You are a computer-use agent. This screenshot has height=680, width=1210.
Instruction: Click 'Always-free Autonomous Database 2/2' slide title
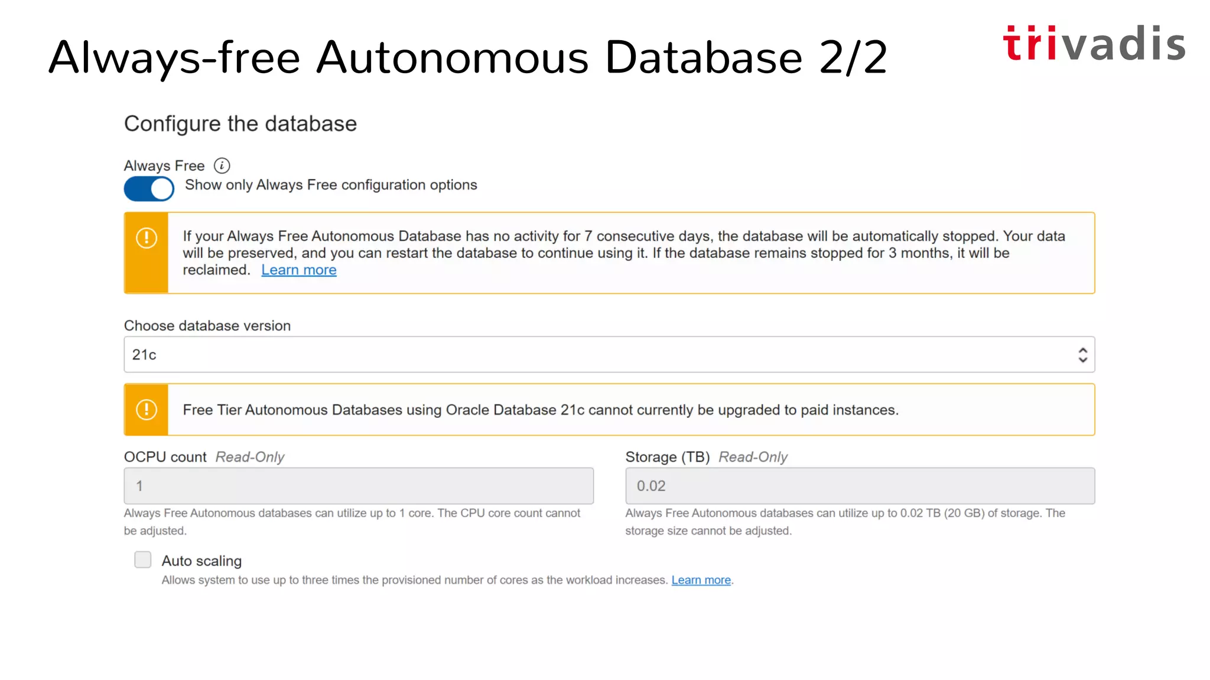(x=468, y=57)
